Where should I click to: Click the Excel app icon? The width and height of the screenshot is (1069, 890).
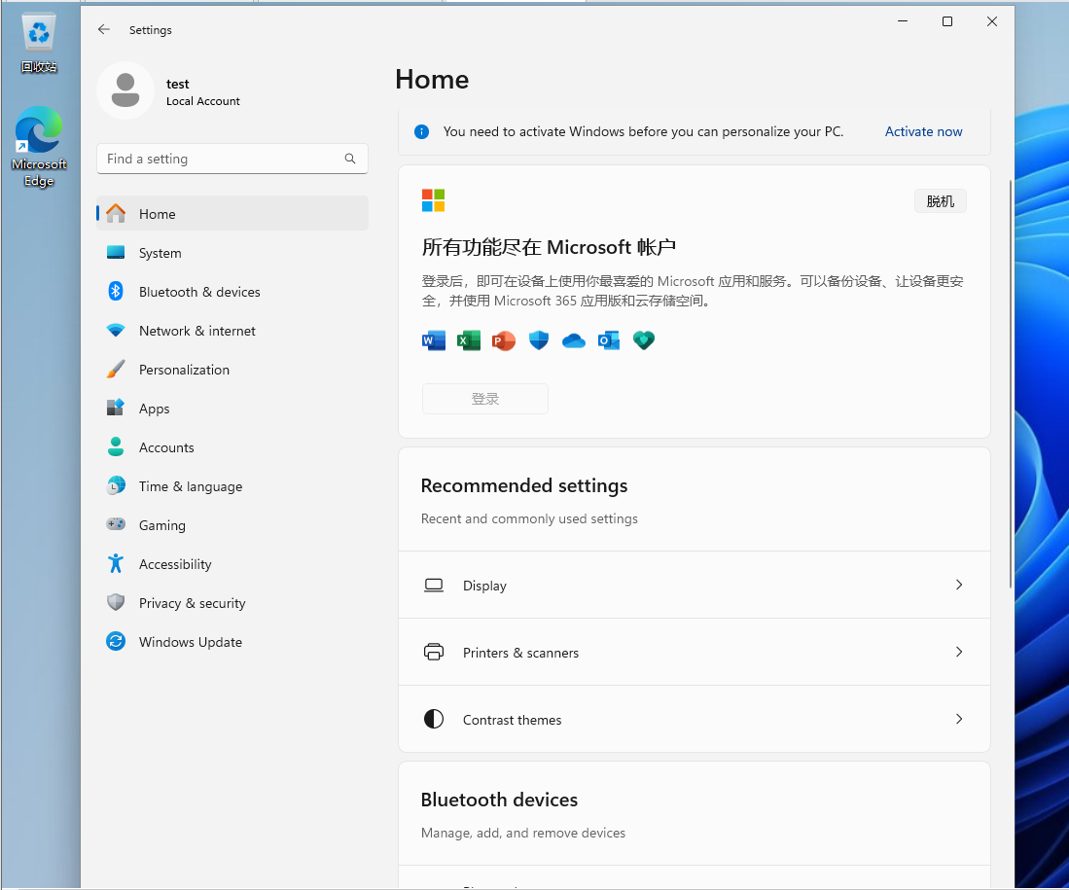[x=469, y=339]
